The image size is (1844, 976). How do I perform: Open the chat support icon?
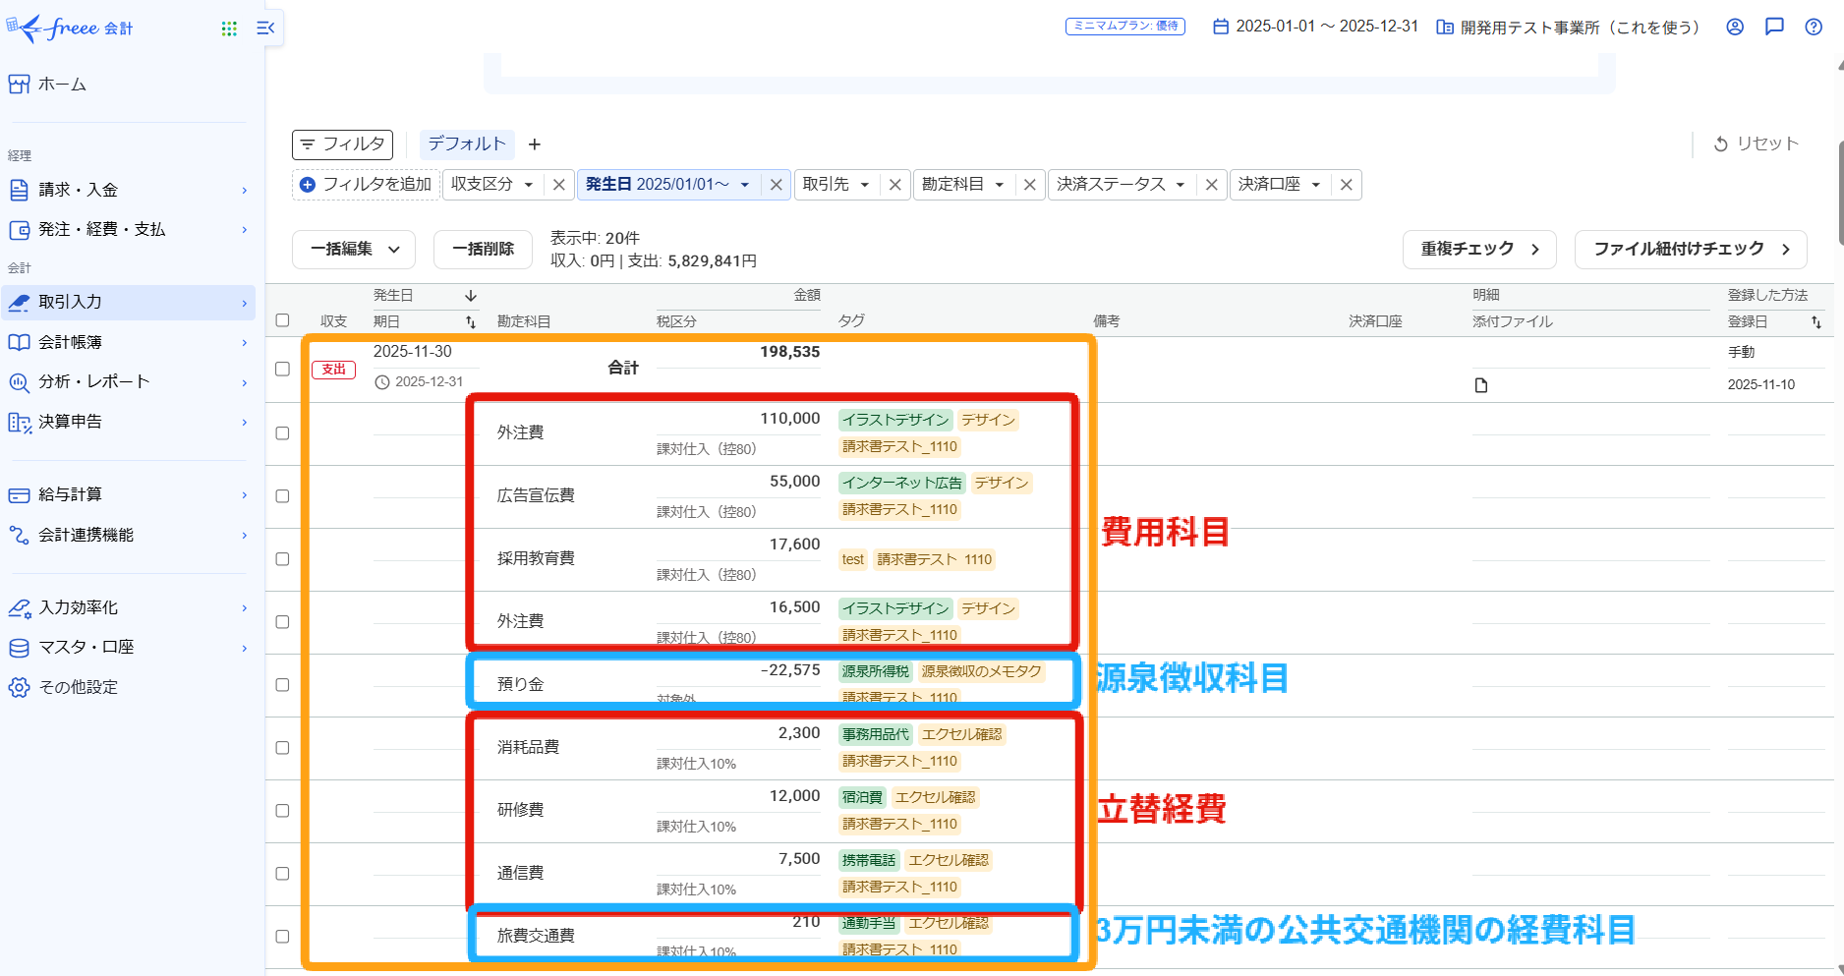(1774, 27)
